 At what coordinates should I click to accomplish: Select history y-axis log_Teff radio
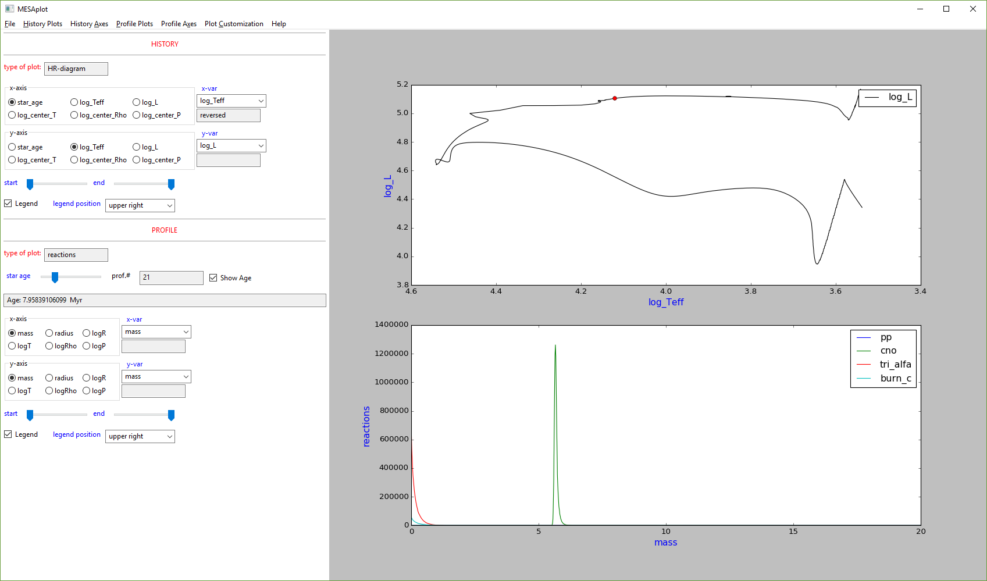click(x=74, y=147)
